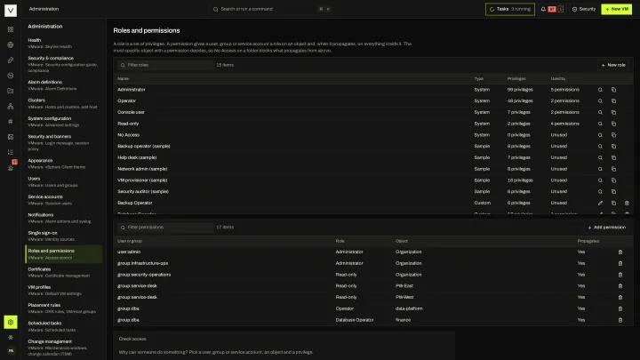This screenshot has width=640, height=360.
Task: Click the 'PM-West' object cell
Action: (x=404, y=297)
